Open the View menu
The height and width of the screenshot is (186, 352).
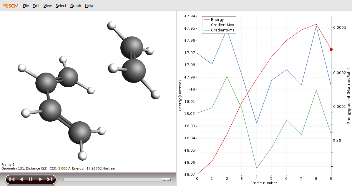point(47,6)
